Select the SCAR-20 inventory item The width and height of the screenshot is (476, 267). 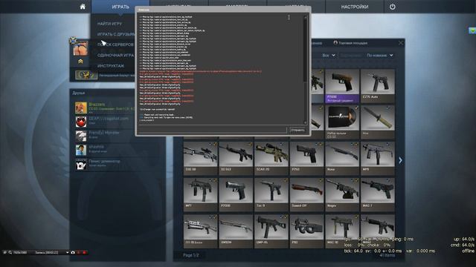[x=271, y=159]
